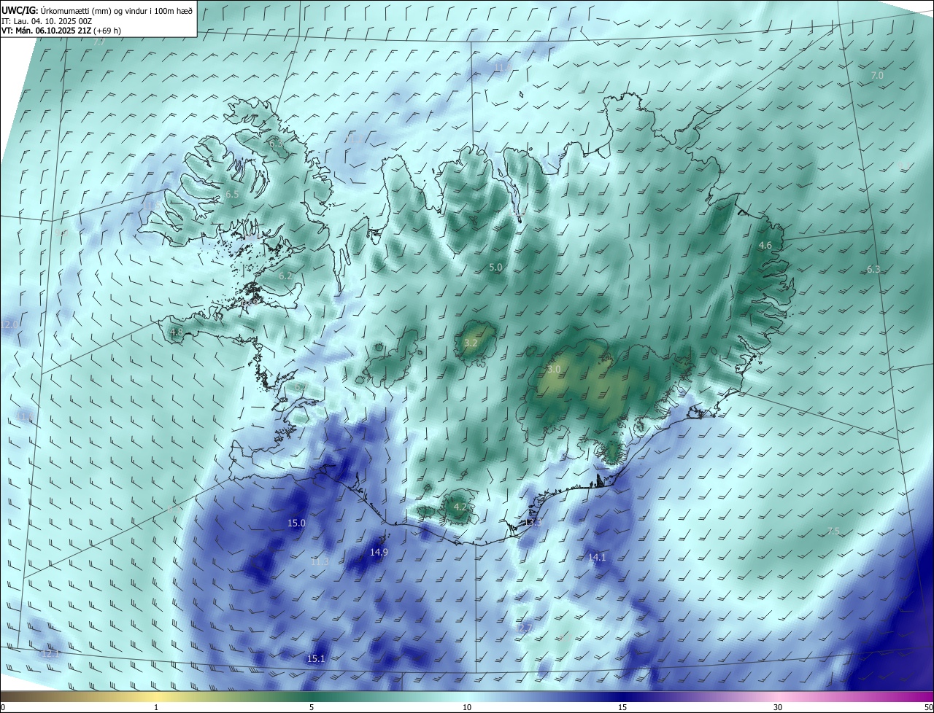Click the 7.7 value label below the header box
The image size is (934, 713).
[99, 42]
